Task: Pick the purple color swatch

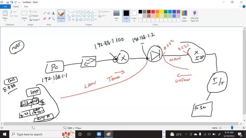Action: click(178, 12)
